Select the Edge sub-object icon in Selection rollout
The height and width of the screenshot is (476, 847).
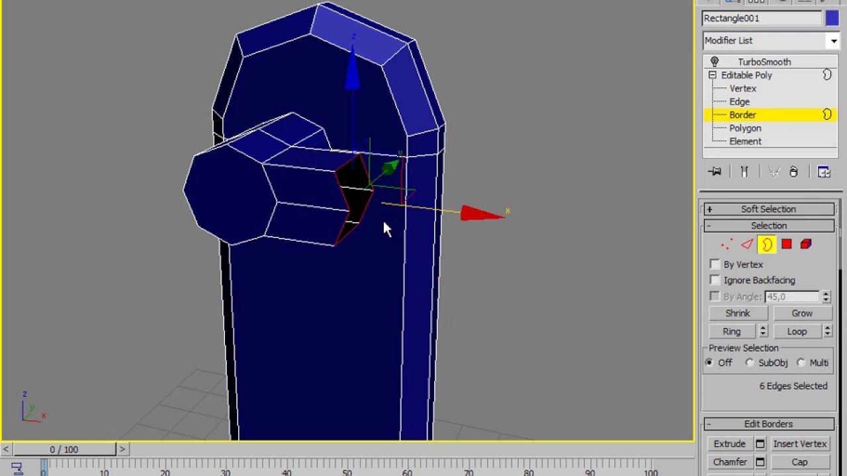pyautogui.click(x=746, y=245)
